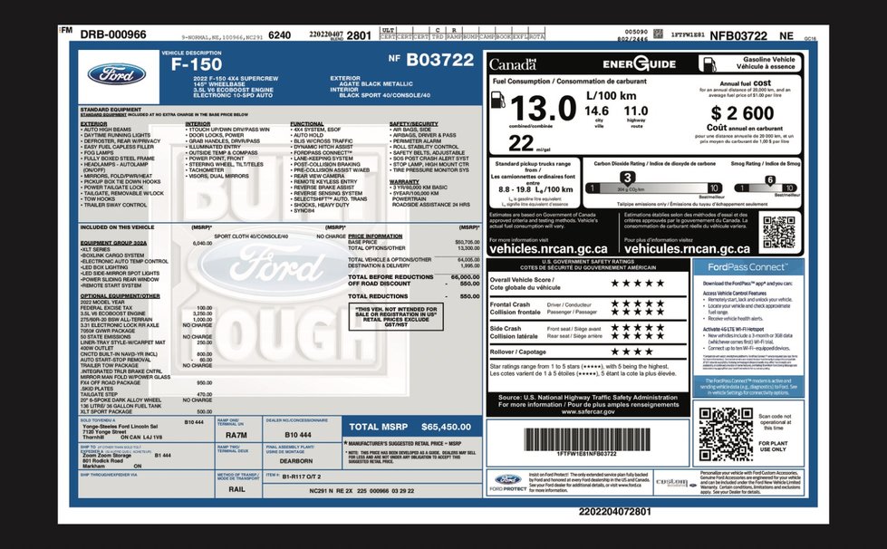The height and width of the screenshot is (549, 887).
Task: Click the Canada wordmark
Action: [x=513, y=64]
